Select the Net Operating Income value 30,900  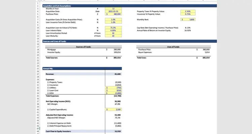click(x=118, y=102)
